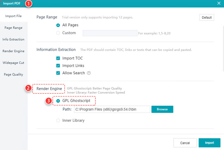This screenshot has height=150, width=224.
Task: Close the Import PDF dialog
Action: tap(219, 3)
